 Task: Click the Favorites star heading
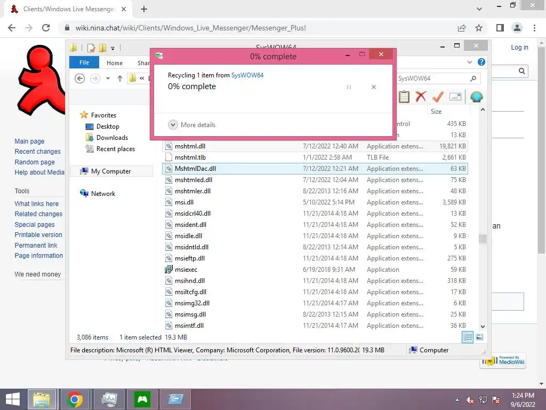click(103, 115)
